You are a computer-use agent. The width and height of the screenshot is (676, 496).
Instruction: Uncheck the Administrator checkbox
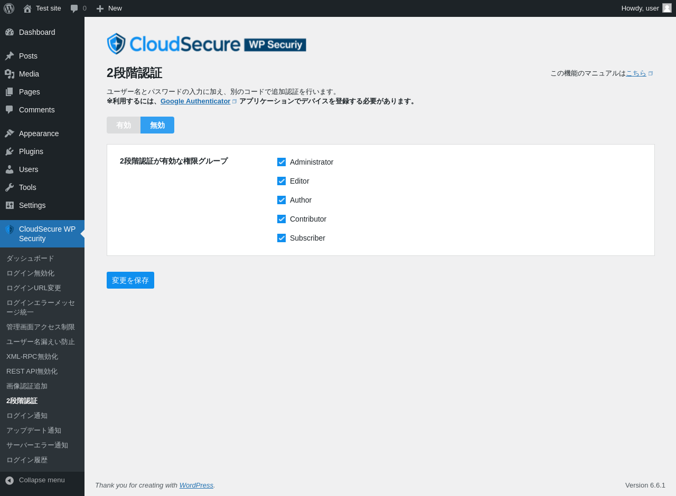[281, 162]
